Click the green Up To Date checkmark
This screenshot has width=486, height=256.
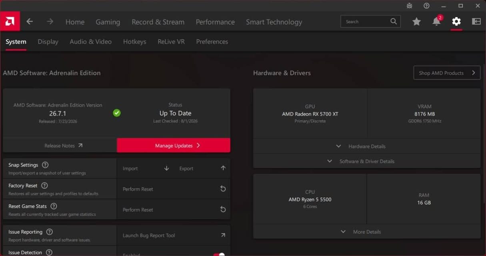click(117, 113)
